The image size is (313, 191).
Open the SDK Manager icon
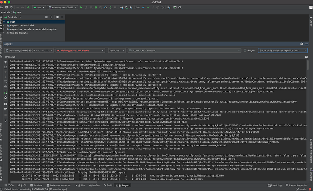tap(131, 8)
